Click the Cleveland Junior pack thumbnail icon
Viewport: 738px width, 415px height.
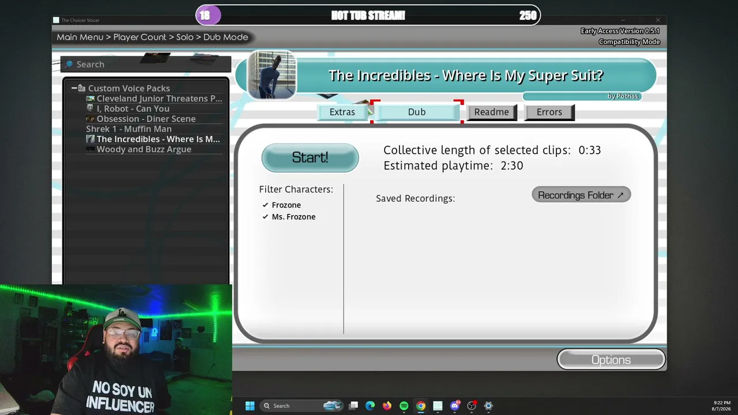coord(90,99)
